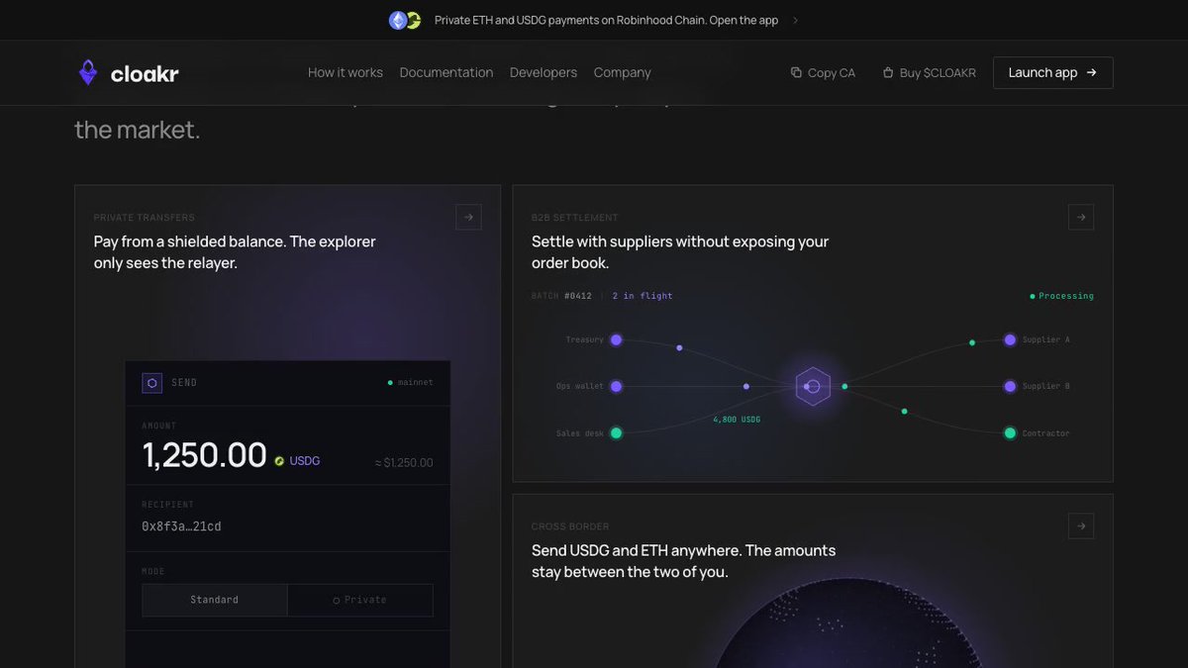Open the Developers menu item
The image size is (1188, 668).
pos(544,72)
